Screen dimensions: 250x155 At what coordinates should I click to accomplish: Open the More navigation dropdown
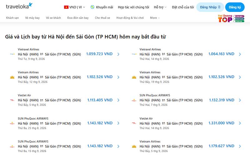point(155,18)
